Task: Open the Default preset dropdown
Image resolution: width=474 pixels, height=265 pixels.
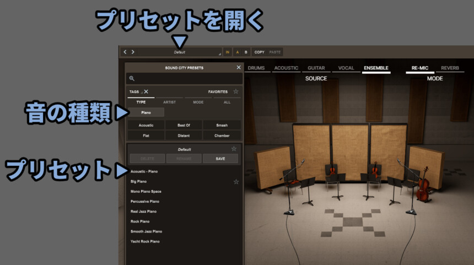Action: pyautogui.click(x=180, y=52)
